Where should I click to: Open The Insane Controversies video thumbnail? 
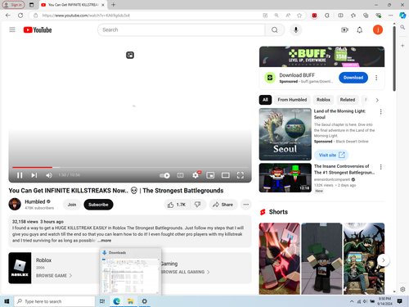285,178
